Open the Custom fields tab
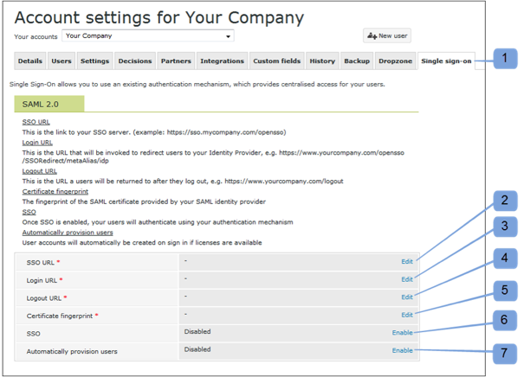 (275, 61)
